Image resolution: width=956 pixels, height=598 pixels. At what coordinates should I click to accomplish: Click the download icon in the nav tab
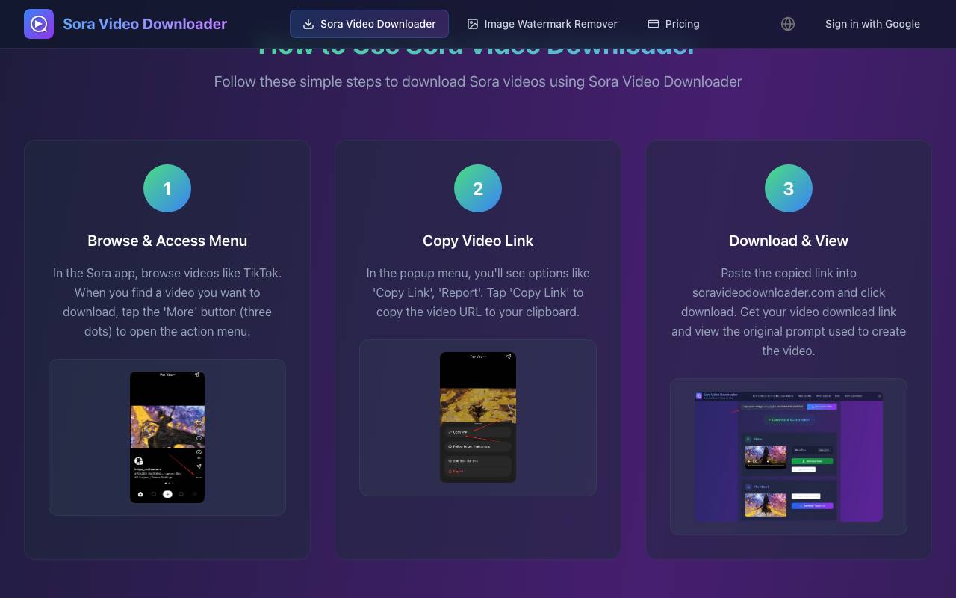pyautogui.click(x=308, y=24)
